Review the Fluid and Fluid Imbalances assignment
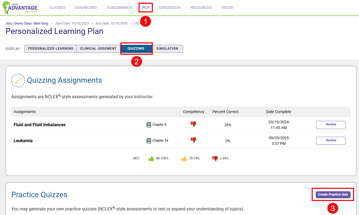359x215 pixels. coord(331,125)
